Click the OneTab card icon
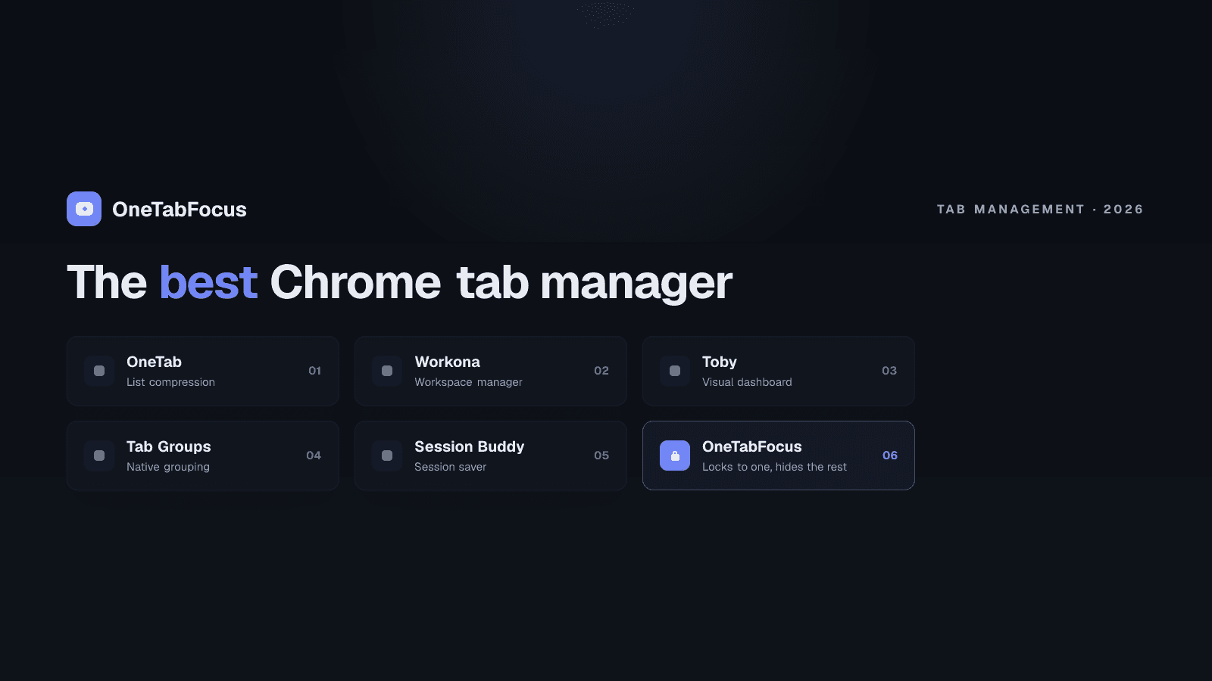This screenshot has height=681, width=1212. pyautogui.click(x=99, y=371)
